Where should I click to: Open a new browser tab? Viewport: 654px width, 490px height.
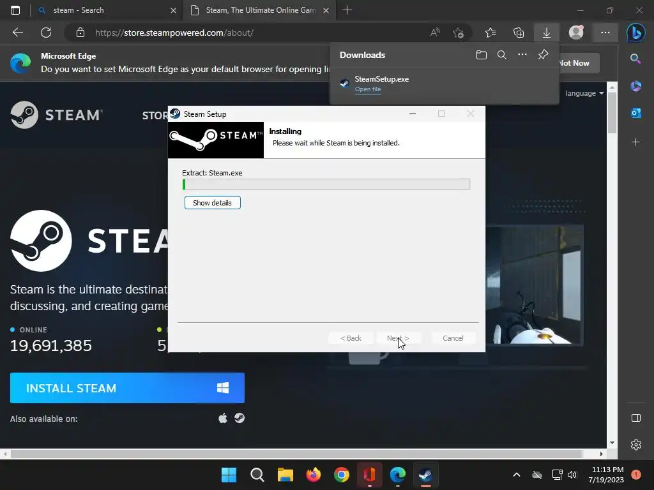tap(347, 10)
